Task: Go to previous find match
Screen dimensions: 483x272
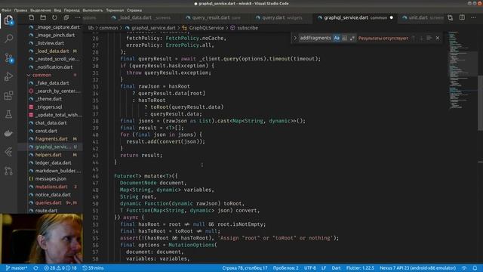Action: [414, 38]
